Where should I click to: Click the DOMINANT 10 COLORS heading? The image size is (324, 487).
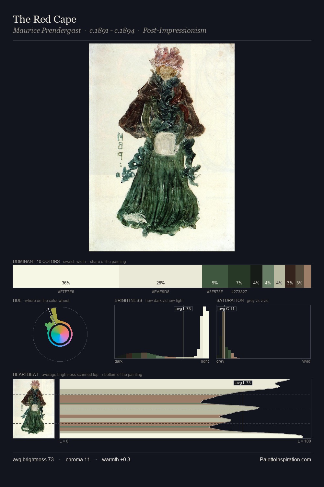click(36, 261)
